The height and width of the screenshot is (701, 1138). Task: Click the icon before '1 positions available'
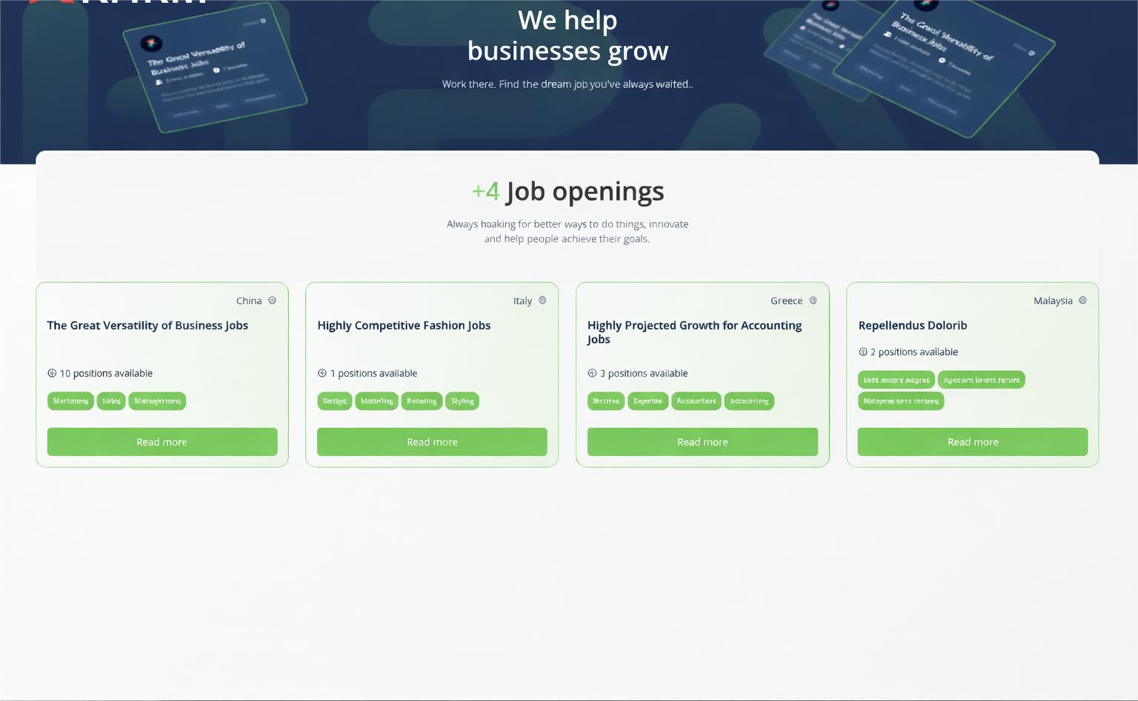tap(322, 374)
